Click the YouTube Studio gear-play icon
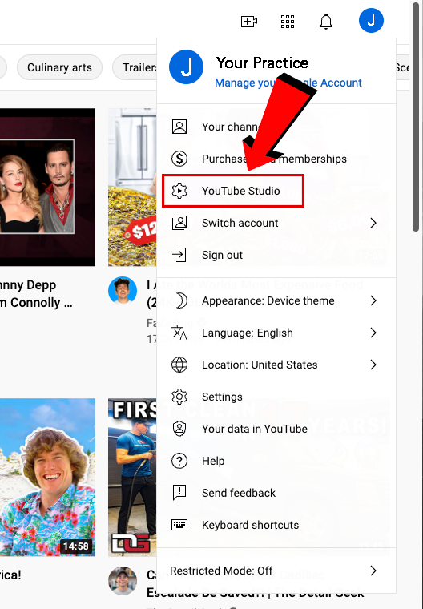Viewport: 423px width, 609px height. point(179,191)
